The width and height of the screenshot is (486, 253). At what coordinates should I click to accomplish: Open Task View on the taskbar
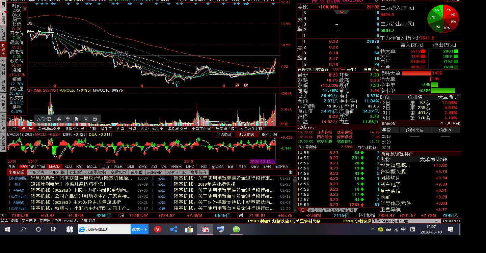point(54,229)
